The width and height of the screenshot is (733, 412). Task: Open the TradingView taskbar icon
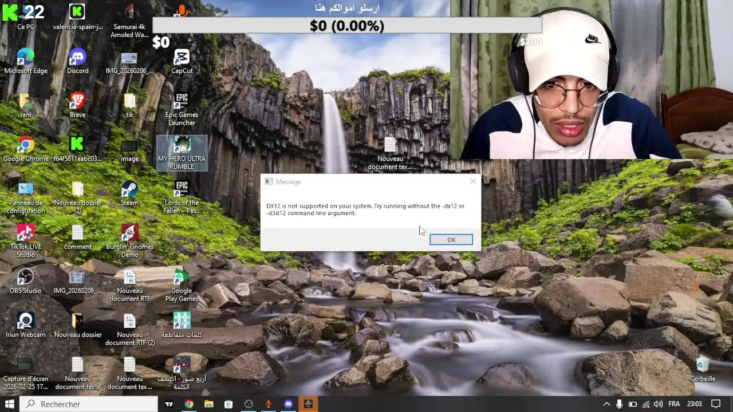pyautogui.click(x=169, y=404)
